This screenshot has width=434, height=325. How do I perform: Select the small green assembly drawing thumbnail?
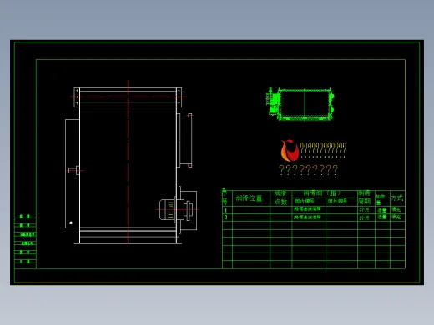point(300,104)
